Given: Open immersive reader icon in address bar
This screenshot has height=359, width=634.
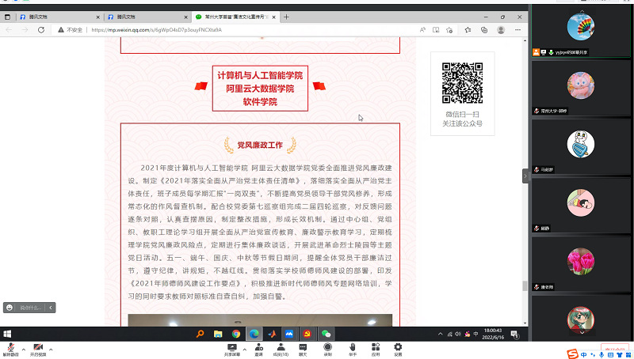Looking at the screenshot, I should (x=436, y=30).
